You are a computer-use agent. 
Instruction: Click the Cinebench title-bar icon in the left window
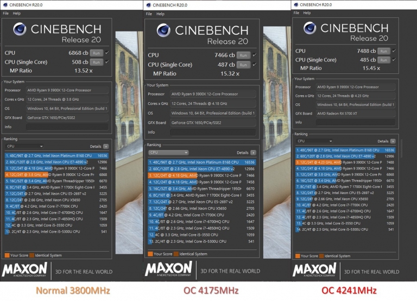[5, 5]
